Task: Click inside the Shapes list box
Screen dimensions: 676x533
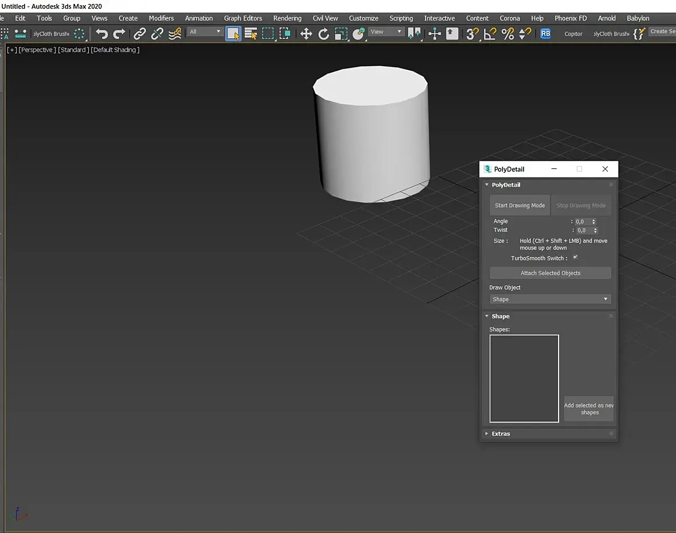Action: click(x=524, y=378)
